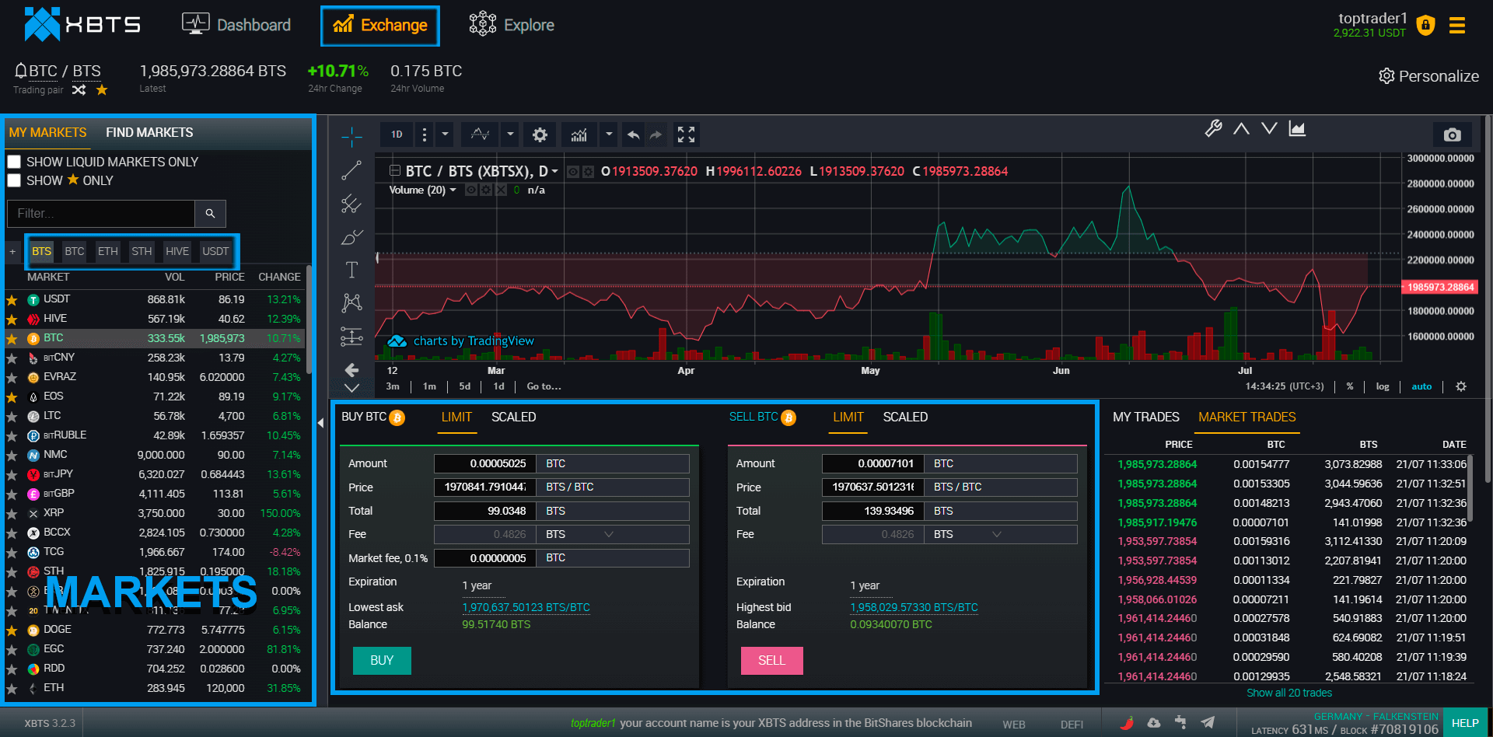Collapse the chart legend with minus box
The height and width of the screenshot is (737, 1493).
pyautogui.click(x=394, y=171)
